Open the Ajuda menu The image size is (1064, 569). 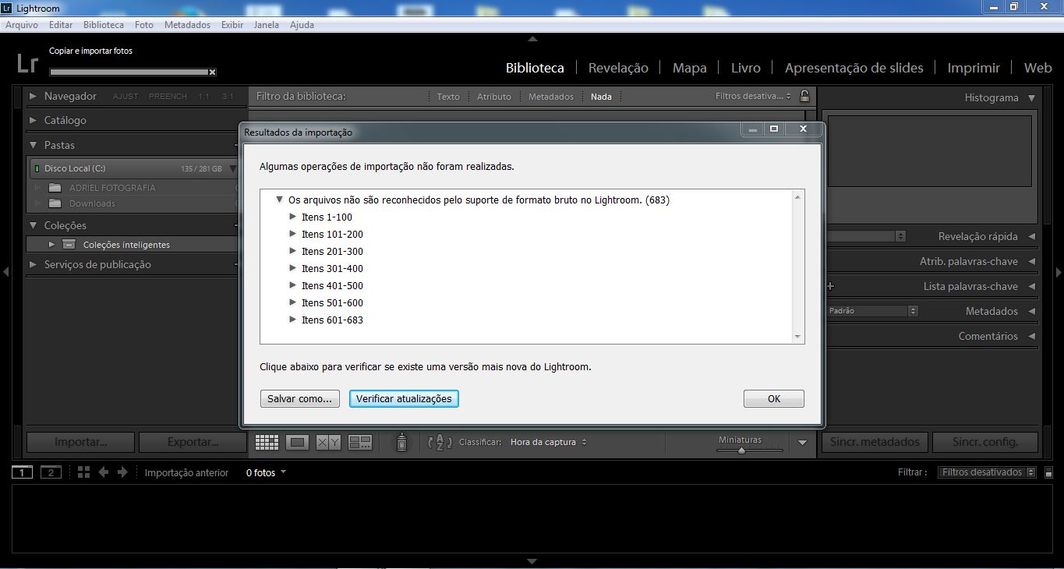(x=302, y=24)
